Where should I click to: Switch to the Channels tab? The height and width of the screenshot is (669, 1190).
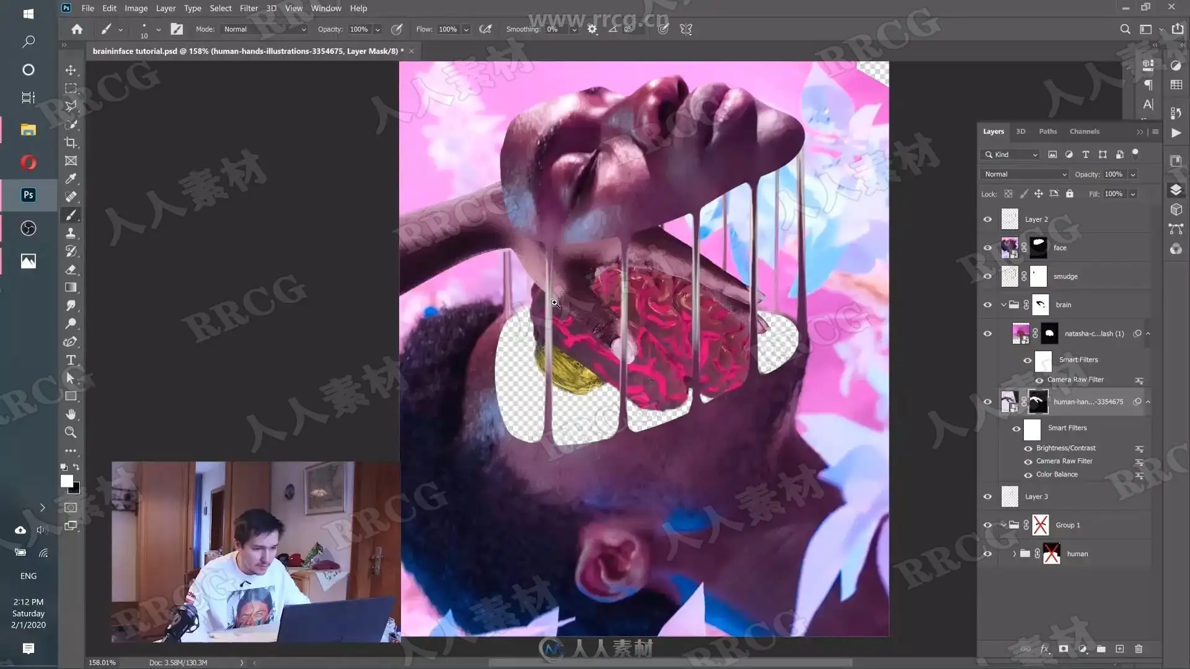1084,131
